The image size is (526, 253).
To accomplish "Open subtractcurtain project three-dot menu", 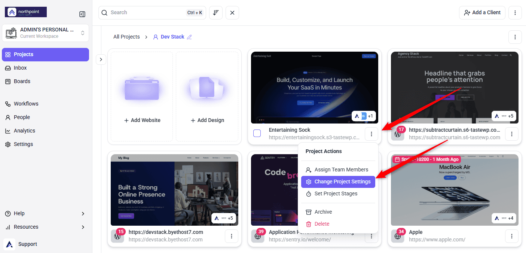I will pyautogui.click(x=512, y=134).
